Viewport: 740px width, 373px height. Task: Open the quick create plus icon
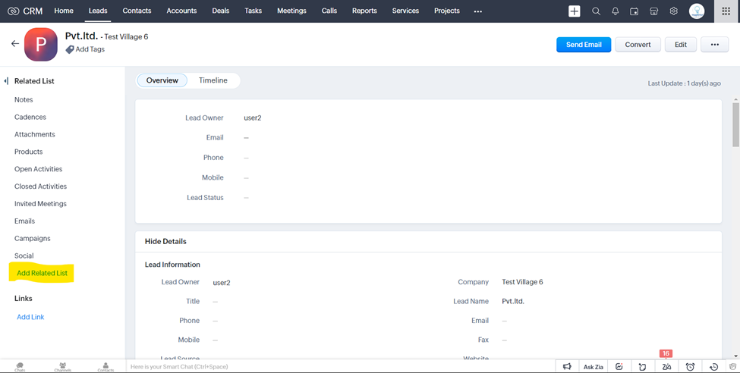click(575, 11)
